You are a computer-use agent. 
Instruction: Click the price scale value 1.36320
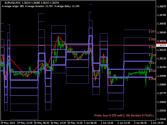[162, 50]
